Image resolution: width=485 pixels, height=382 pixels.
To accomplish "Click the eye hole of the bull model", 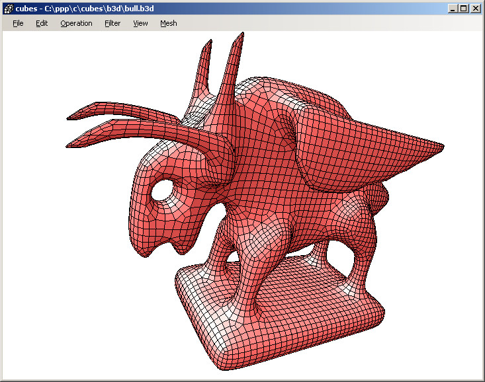I will pyautogui.click(x=161, y=191).
